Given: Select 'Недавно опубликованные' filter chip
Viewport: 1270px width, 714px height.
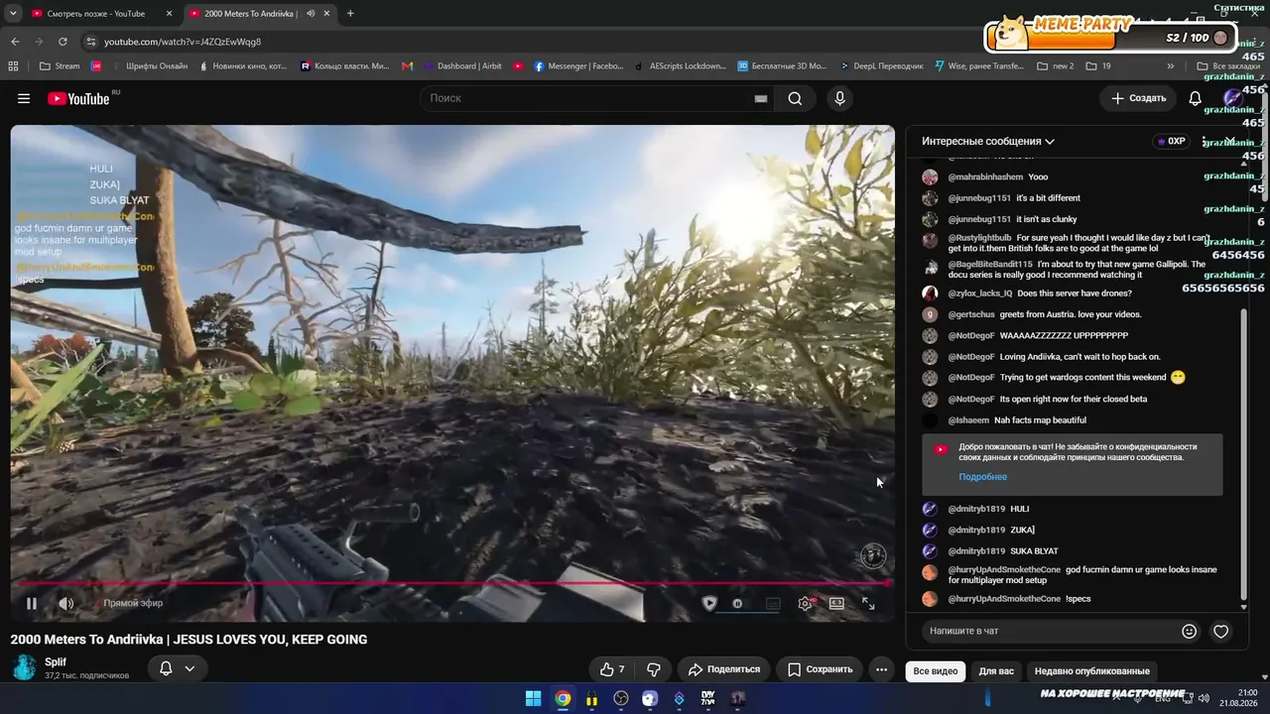Looking at the screenshot, I should tap(1091, 671).
